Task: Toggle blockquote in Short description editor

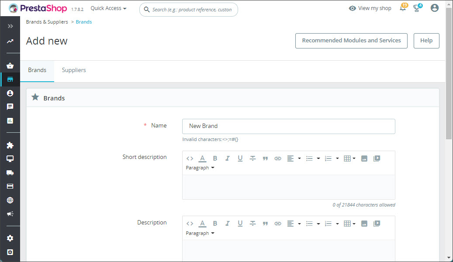Action: (265, 159)
